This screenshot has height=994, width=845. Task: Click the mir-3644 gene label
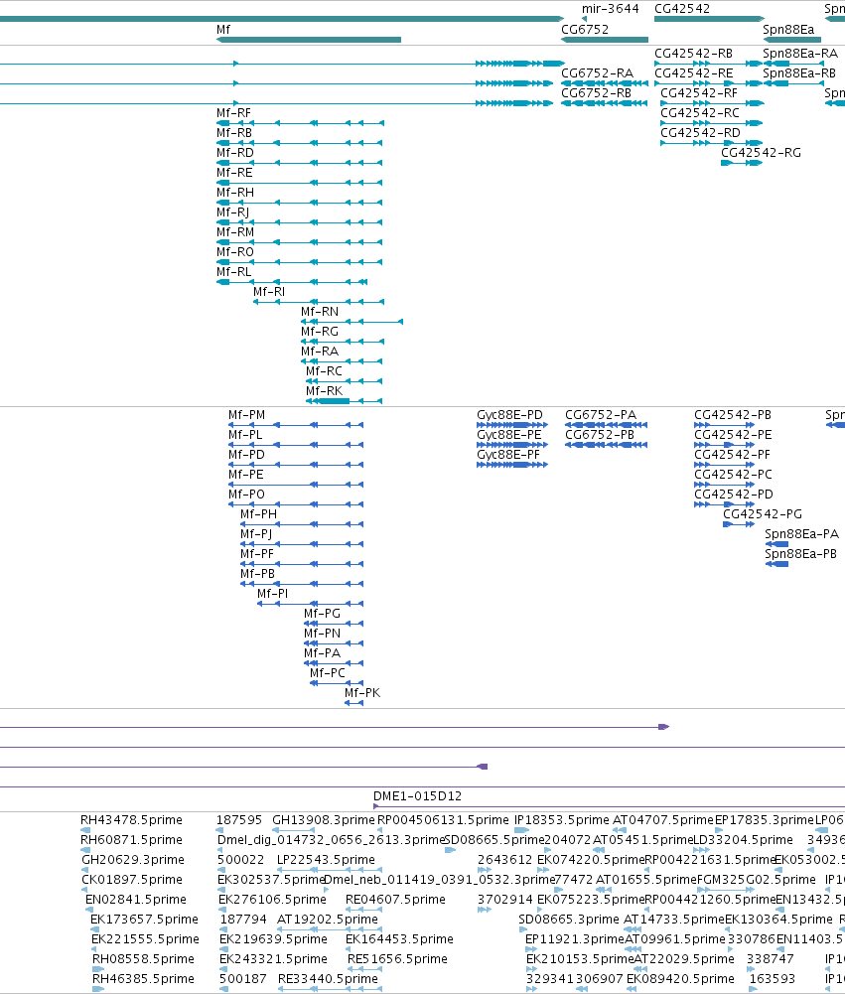click(610, 9)
